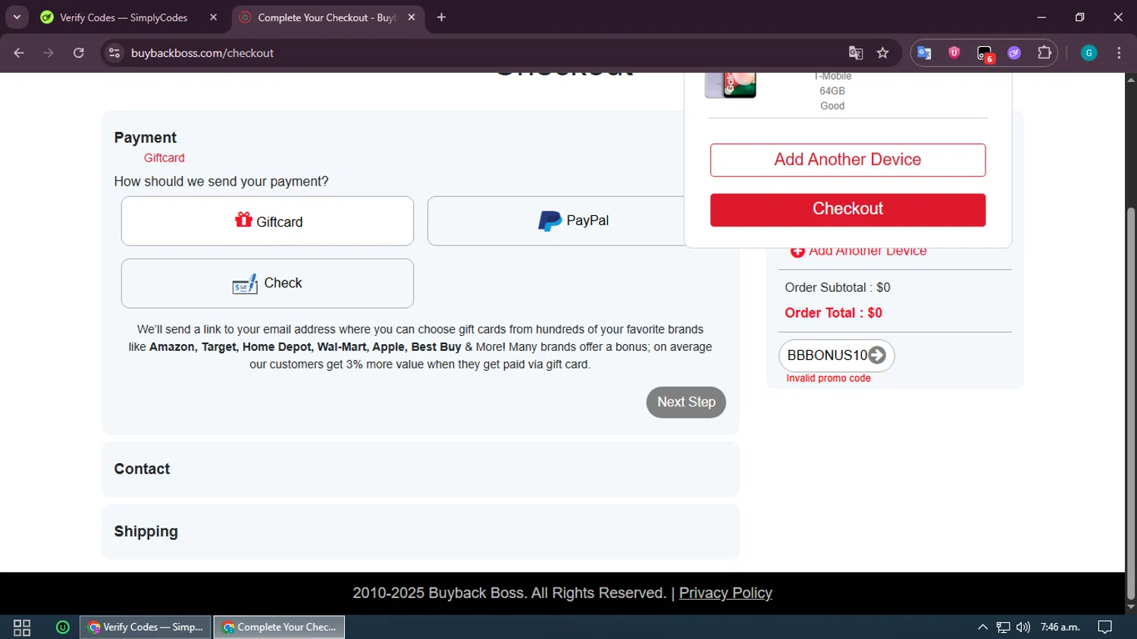1137x639 pixels.
Task: Click the red Giftcard label under Payment
Action: 164,158
